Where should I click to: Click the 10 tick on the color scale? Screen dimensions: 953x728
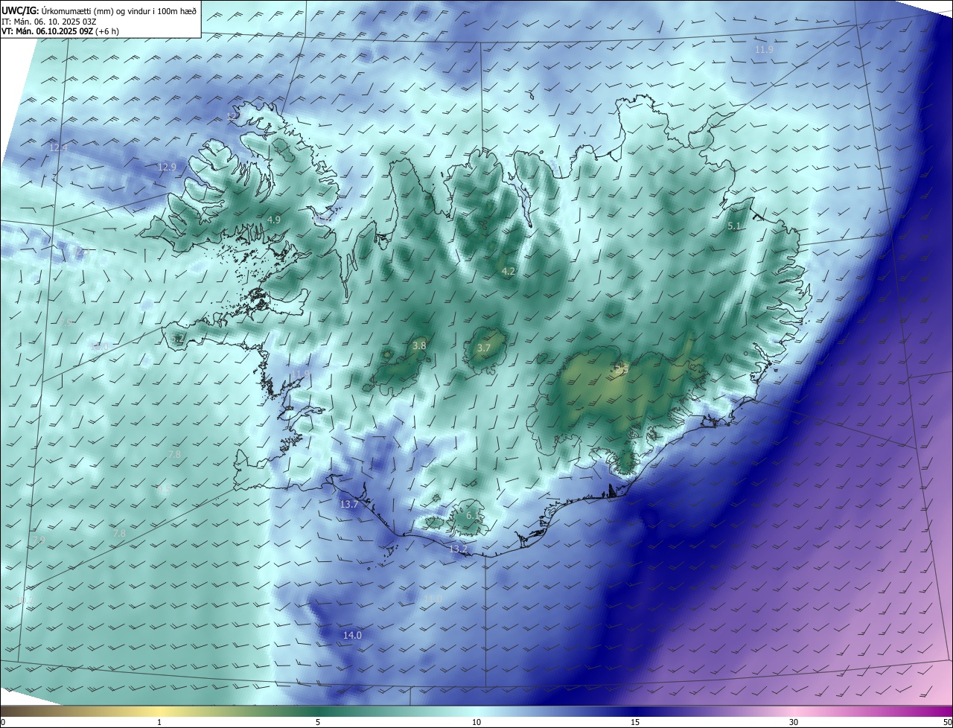pos(476,722)
